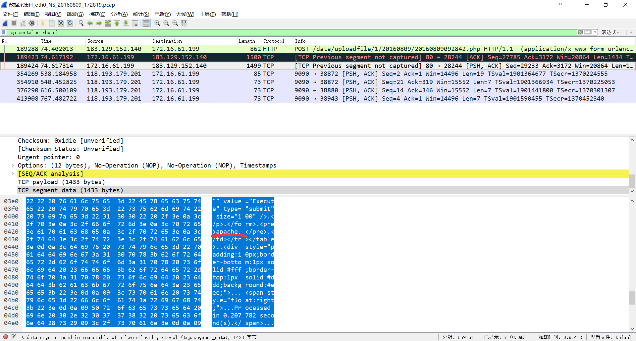This screenshot has width=636, height=341.
Task: Click the red expert info circle
Action: (6, 337)
